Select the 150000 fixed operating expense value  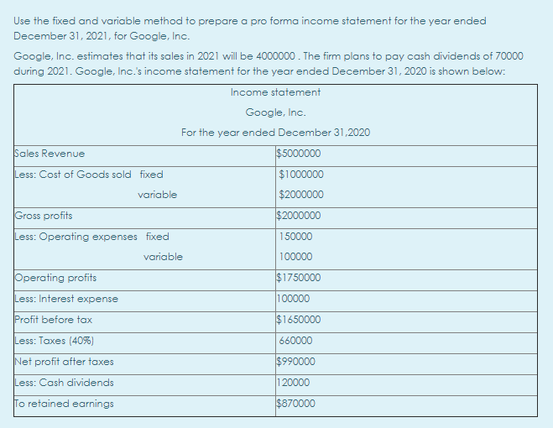[295, 237]
